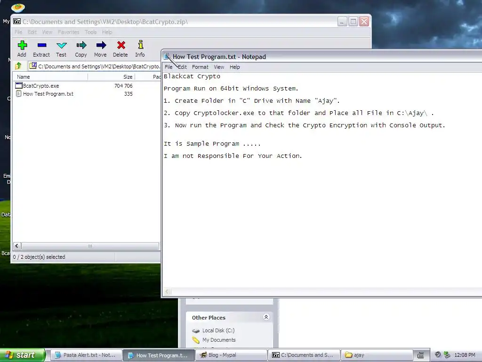Open the 7-Zip View menu

(x=47, y=32)
